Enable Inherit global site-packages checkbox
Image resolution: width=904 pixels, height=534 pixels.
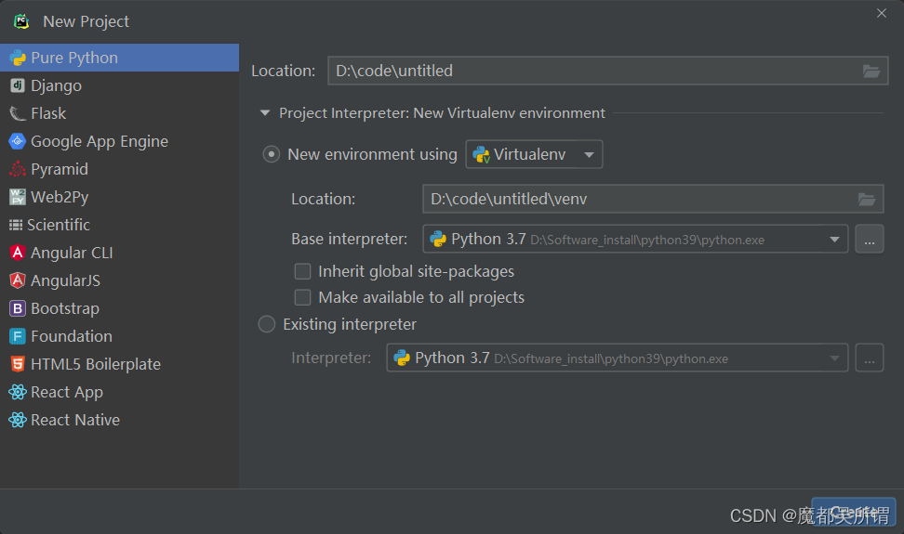point(302,271)
